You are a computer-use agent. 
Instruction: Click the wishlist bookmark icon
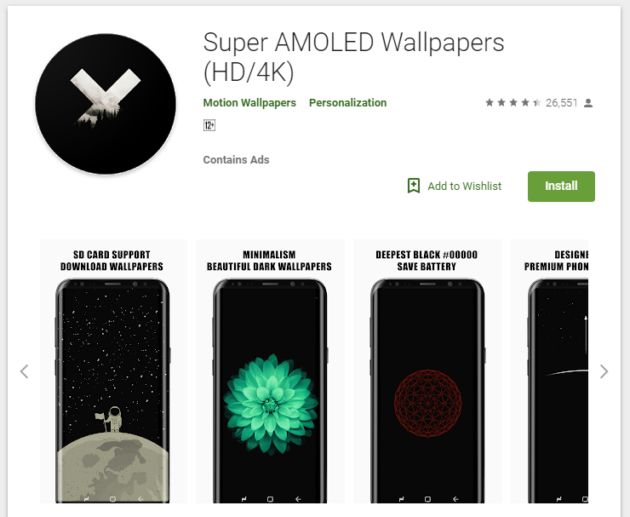click(414, 186)
